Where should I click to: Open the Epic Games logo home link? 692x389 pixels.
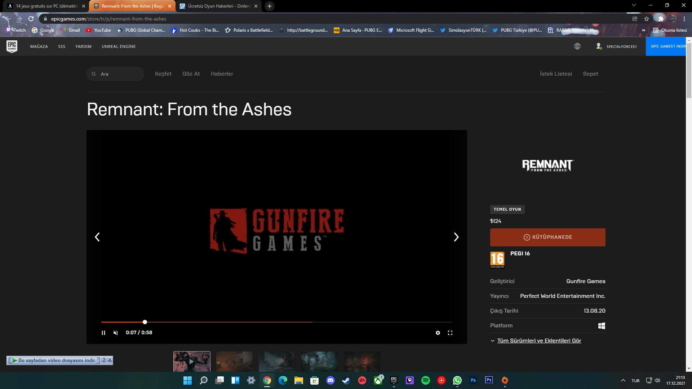pyautogui.click(x=12, y=46)
